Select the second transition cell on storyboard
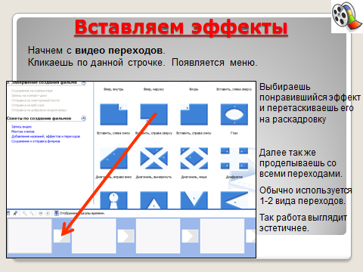The height and width of the screenshot is (272, 363). point(126,236)
